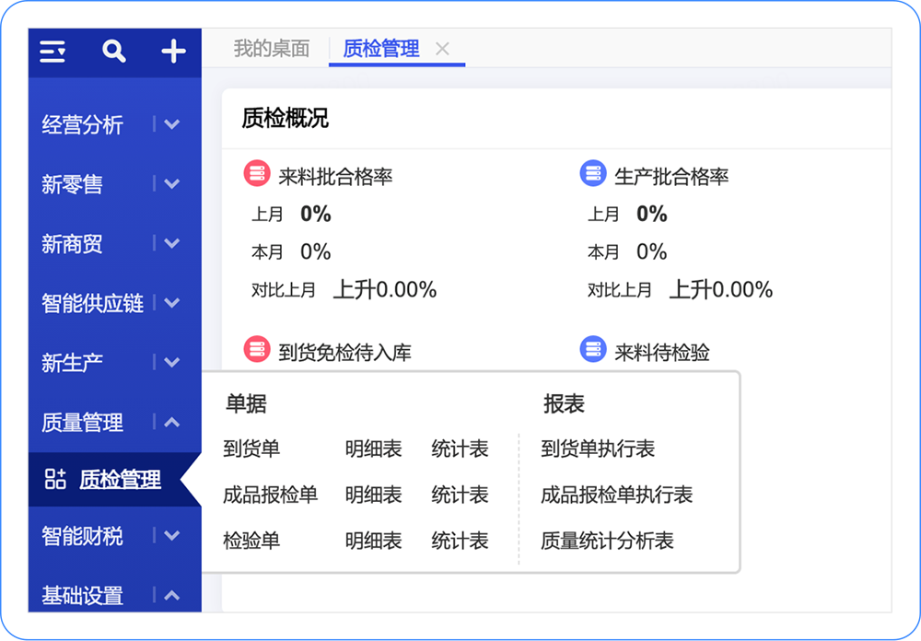The height and width of the screenshot is (641, 921).
Task: Collapse the sidebar with the hamburger menu icon
Action: coord(52,52)
